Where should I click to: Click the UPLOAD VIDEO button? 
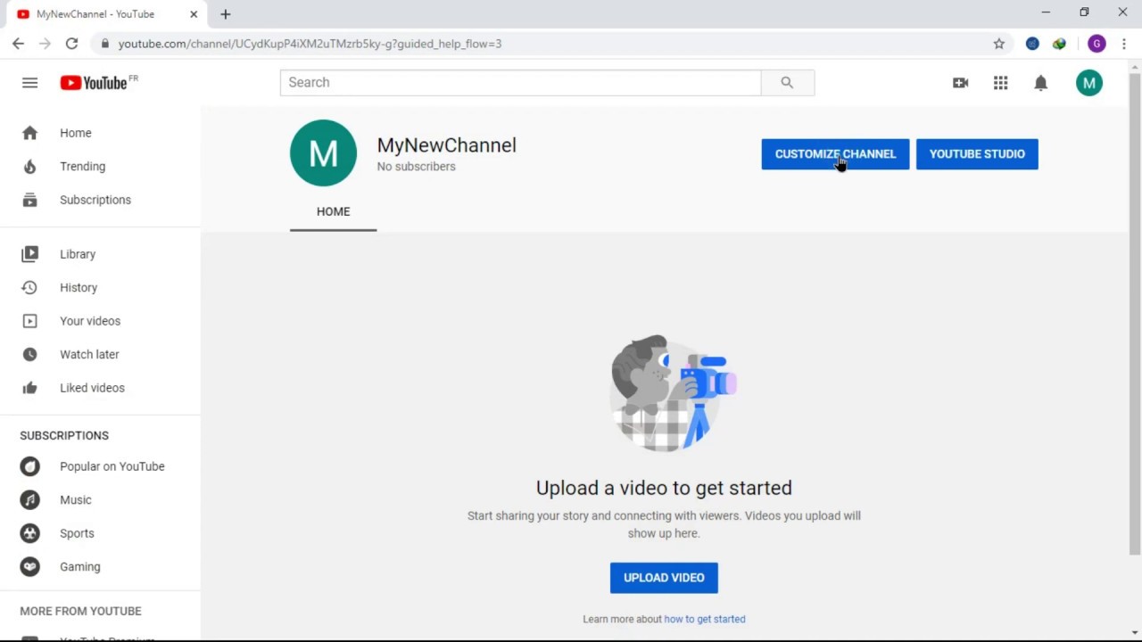[x=664, y=578]
